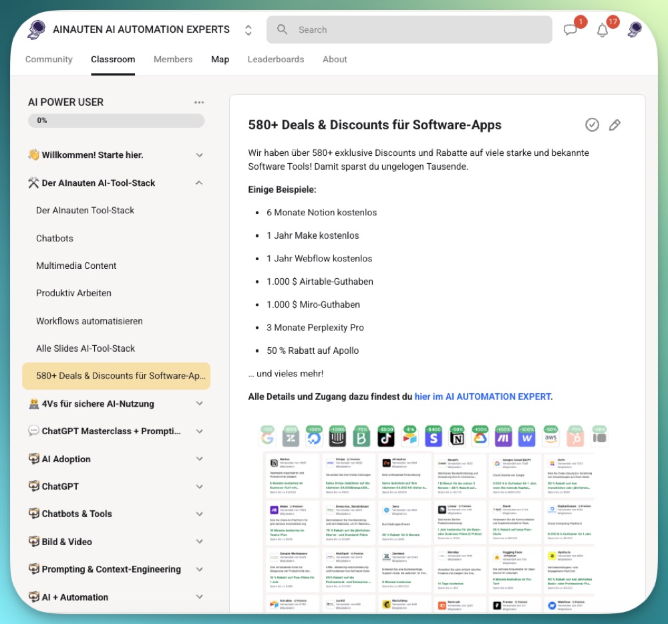Click the purple Make logo

[504, 438]
